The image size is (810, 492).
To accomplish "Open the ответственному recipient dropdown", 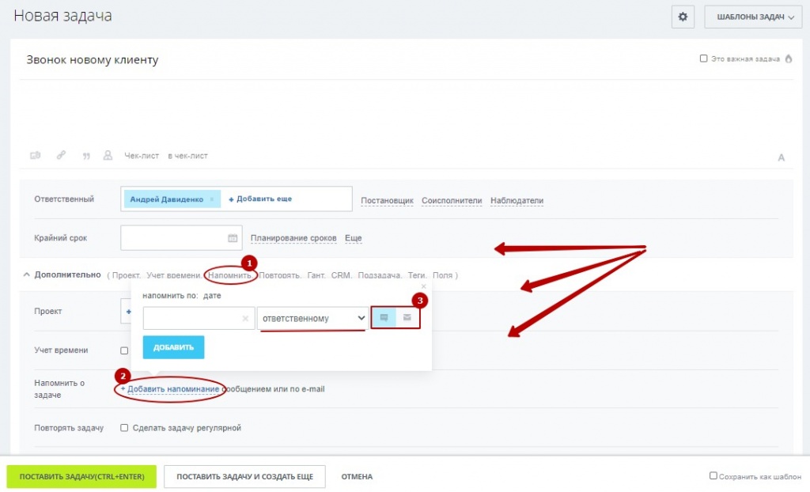I will 312,318.
